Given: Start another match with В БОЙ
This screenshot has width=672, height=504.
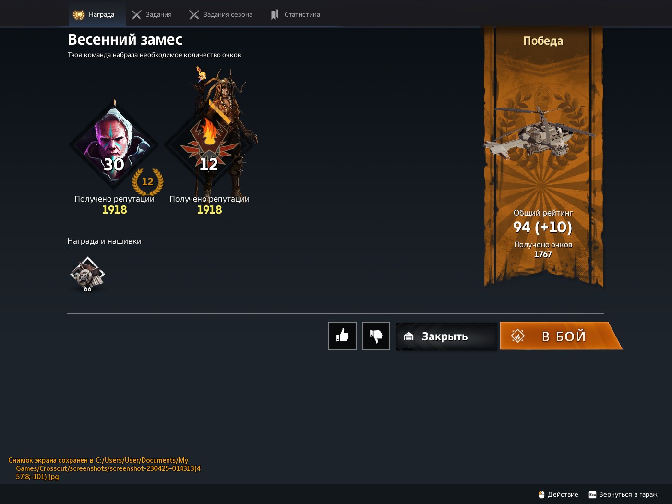Looking at the screenshot, I should pos(561,336).
